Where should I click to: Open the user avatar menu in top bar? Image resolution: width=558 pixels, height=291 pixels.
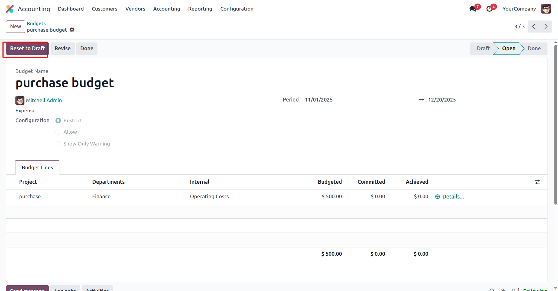point(546,9)
